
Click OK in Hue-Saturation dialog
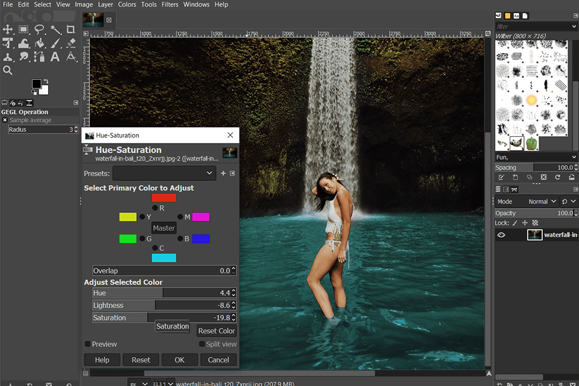point(180,359)
